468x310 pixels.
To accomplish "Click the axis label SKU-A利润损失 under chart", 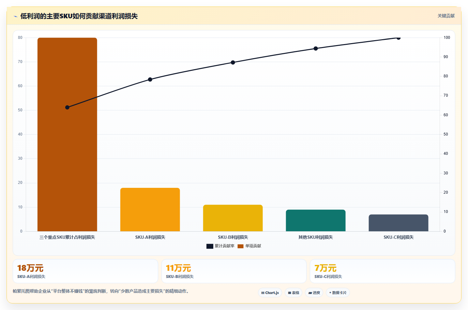I will (150, 237).
